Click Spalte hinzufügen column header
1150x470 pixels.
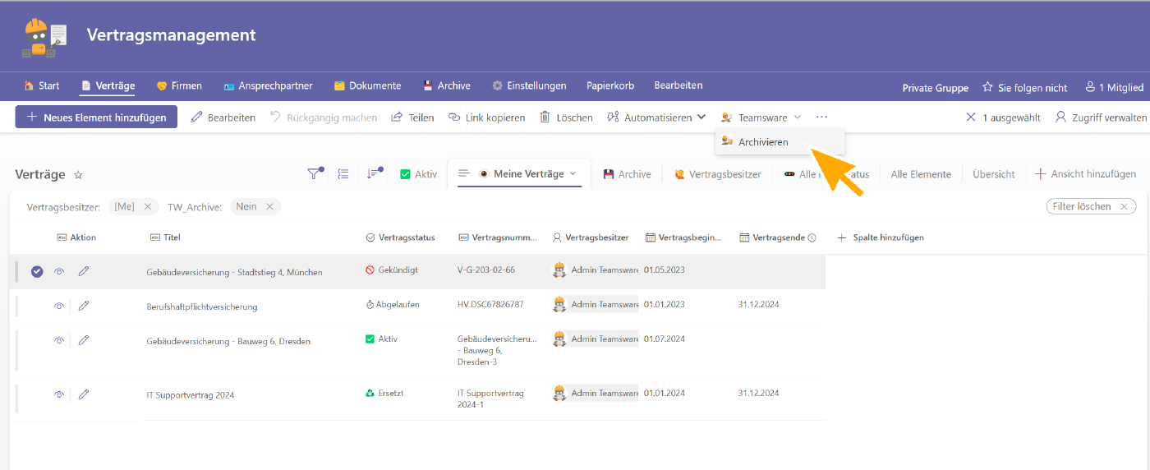(881, 237)
